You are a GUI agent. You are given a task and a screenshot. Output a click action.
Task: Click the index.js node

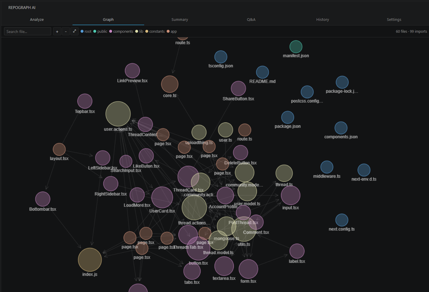(90, 260)
